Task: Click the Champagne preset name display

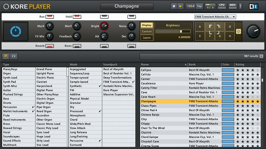Action: point(127,6)
